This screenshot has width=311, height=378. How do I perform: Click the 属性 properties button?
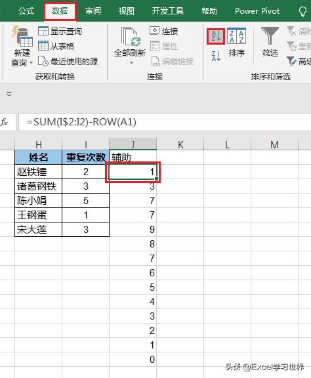click(164, 46)
